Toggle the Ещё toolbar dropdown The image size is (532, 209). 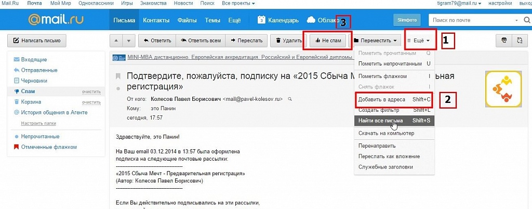419,41
